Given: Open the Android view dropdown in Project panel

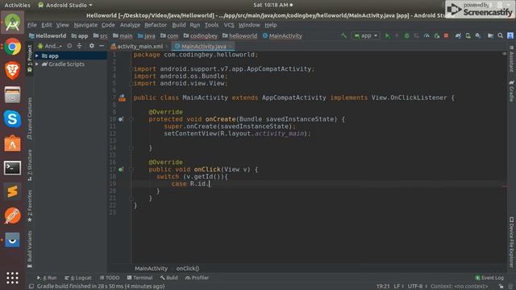Looking at the screenshot, I should pos(50,46).
